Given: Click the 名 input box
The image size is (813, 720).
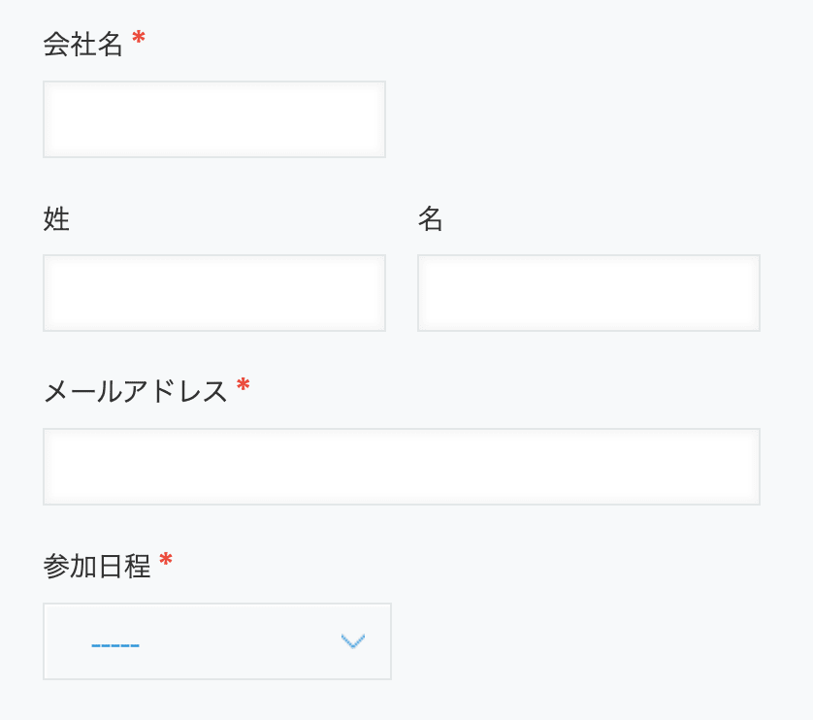Looking at the screenshot, I should (x=587, y=292).
